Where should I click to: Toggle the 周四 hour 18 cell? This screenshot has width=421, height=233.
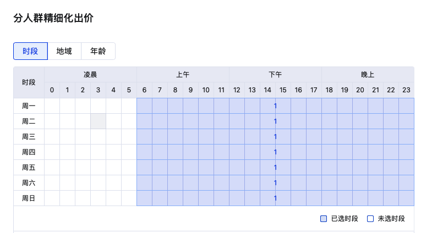tap(329, 152)
